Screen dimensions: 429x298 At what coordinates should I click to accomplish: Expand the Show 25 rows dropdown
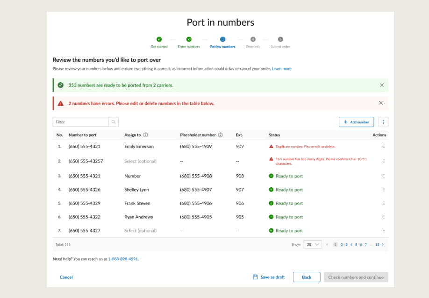[313, 244]
